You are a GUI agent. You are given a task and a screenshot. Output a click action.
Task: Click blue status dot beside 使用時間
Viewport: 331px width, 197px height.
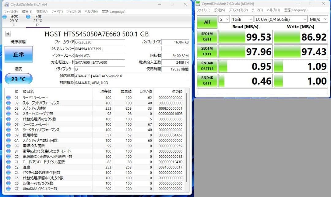click(8, 135)
